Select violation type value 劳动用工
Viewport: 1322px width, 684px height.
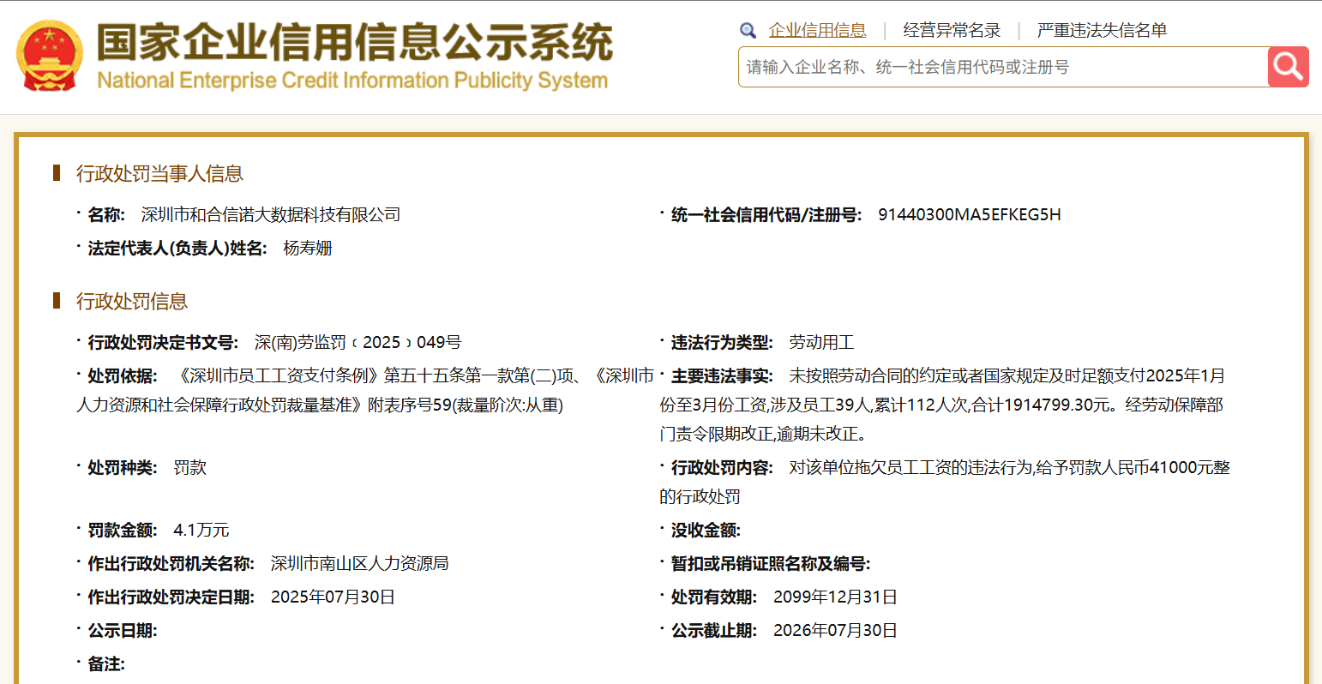(x=821, y=342)
